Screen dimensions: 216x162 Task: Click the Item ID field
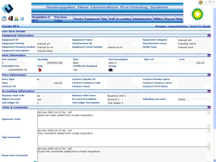coord(156,63)
